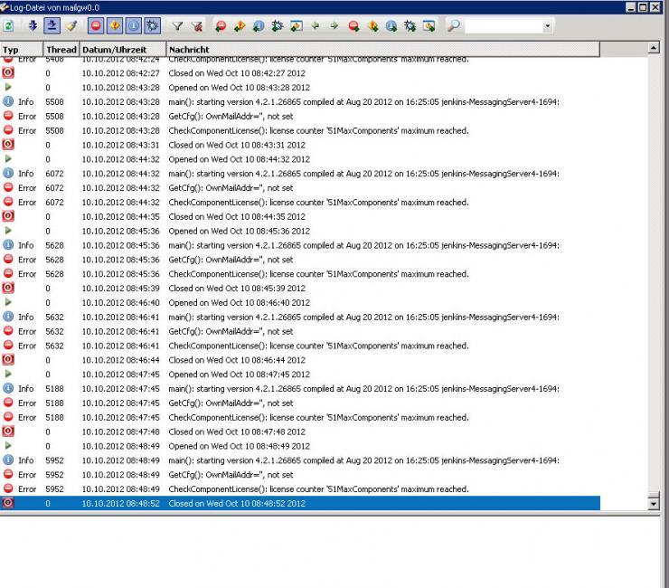This screenshot has width=669, height=588.
Task: Toggle the debug bug filter button
Action: pyautogui.click(x=152, y=26)
